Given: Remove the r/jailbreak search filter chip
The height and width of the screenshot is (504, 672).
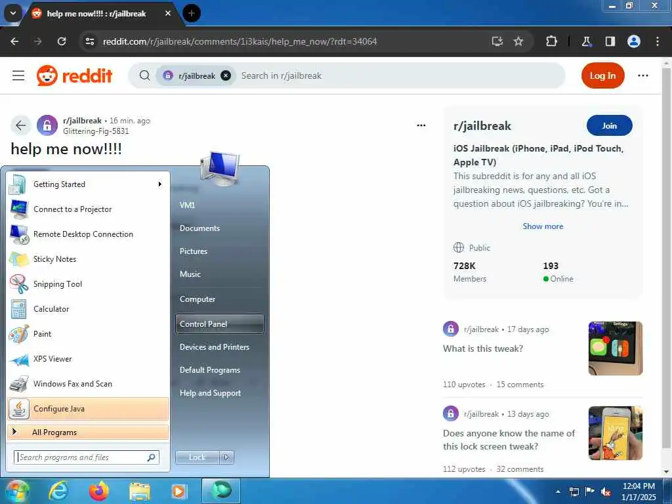Looking at the screenshot, I should (226, 76).
